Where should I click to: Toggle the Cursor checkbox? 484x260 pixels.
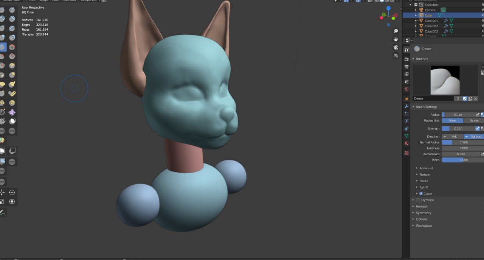pos(421,193)
